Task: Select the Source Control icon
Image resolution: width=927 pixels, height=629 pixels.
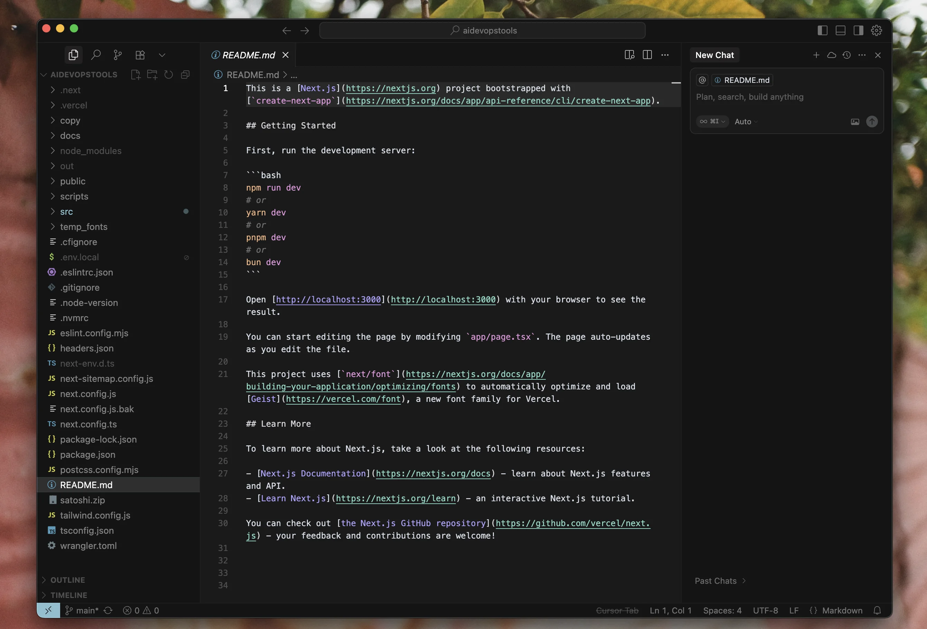Action: (117, 55)
